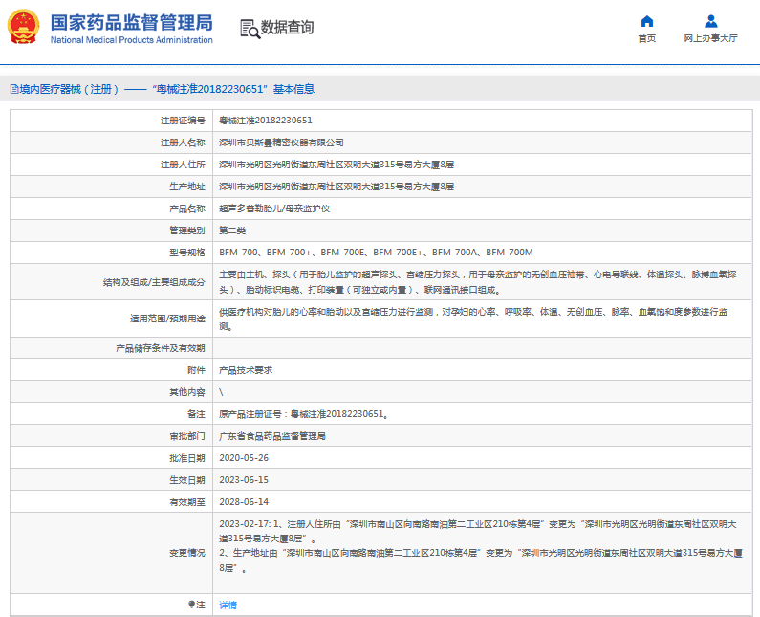Open 网上办事大厅 user icon
Viewport: 760px width, 617px height.
(711, 21)
